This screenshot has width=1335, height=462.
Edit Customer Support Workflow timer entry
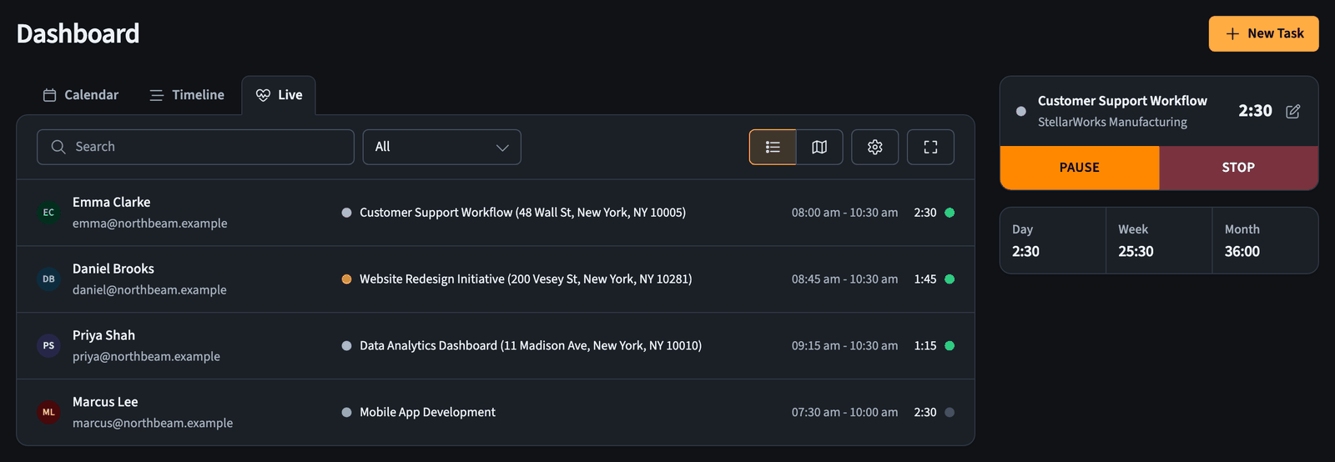[x=1292, y=111]
